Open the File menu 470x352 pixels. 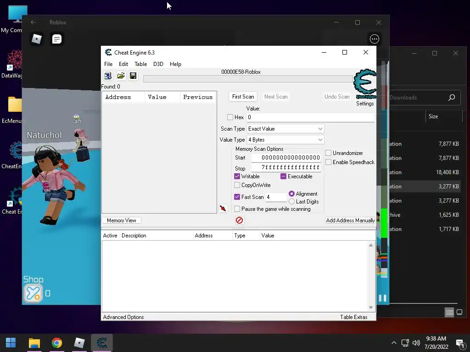(108, 64)
